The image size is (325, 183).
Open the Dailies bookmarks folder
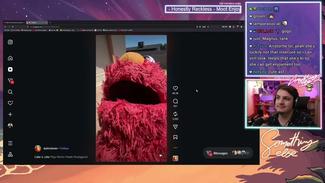(7, 30)
